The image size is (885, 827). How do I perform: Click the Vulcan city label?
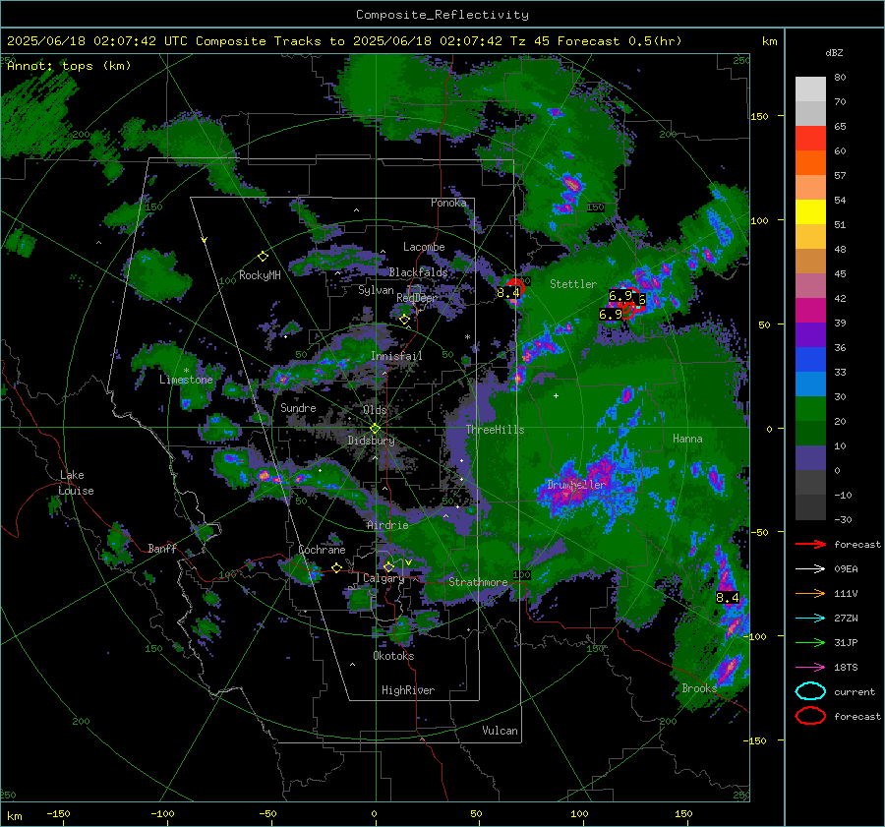(500, 731)
